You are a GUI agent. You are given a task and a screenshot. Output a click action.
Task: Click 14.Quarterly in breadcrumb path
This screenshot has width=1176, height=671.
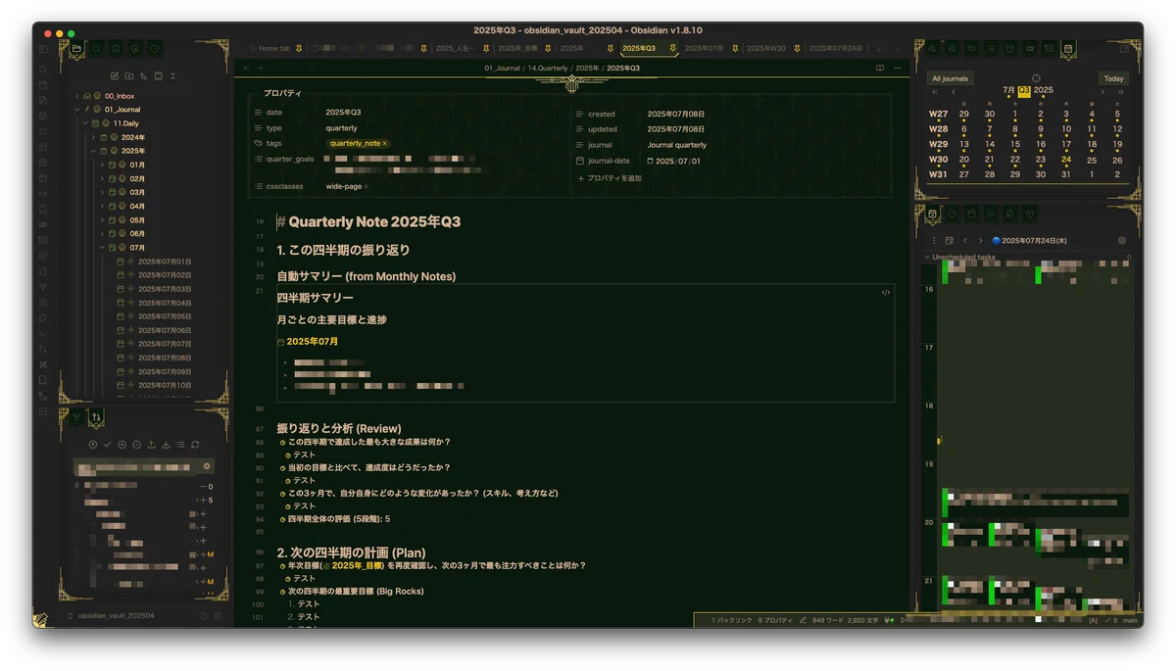(548, 68)
